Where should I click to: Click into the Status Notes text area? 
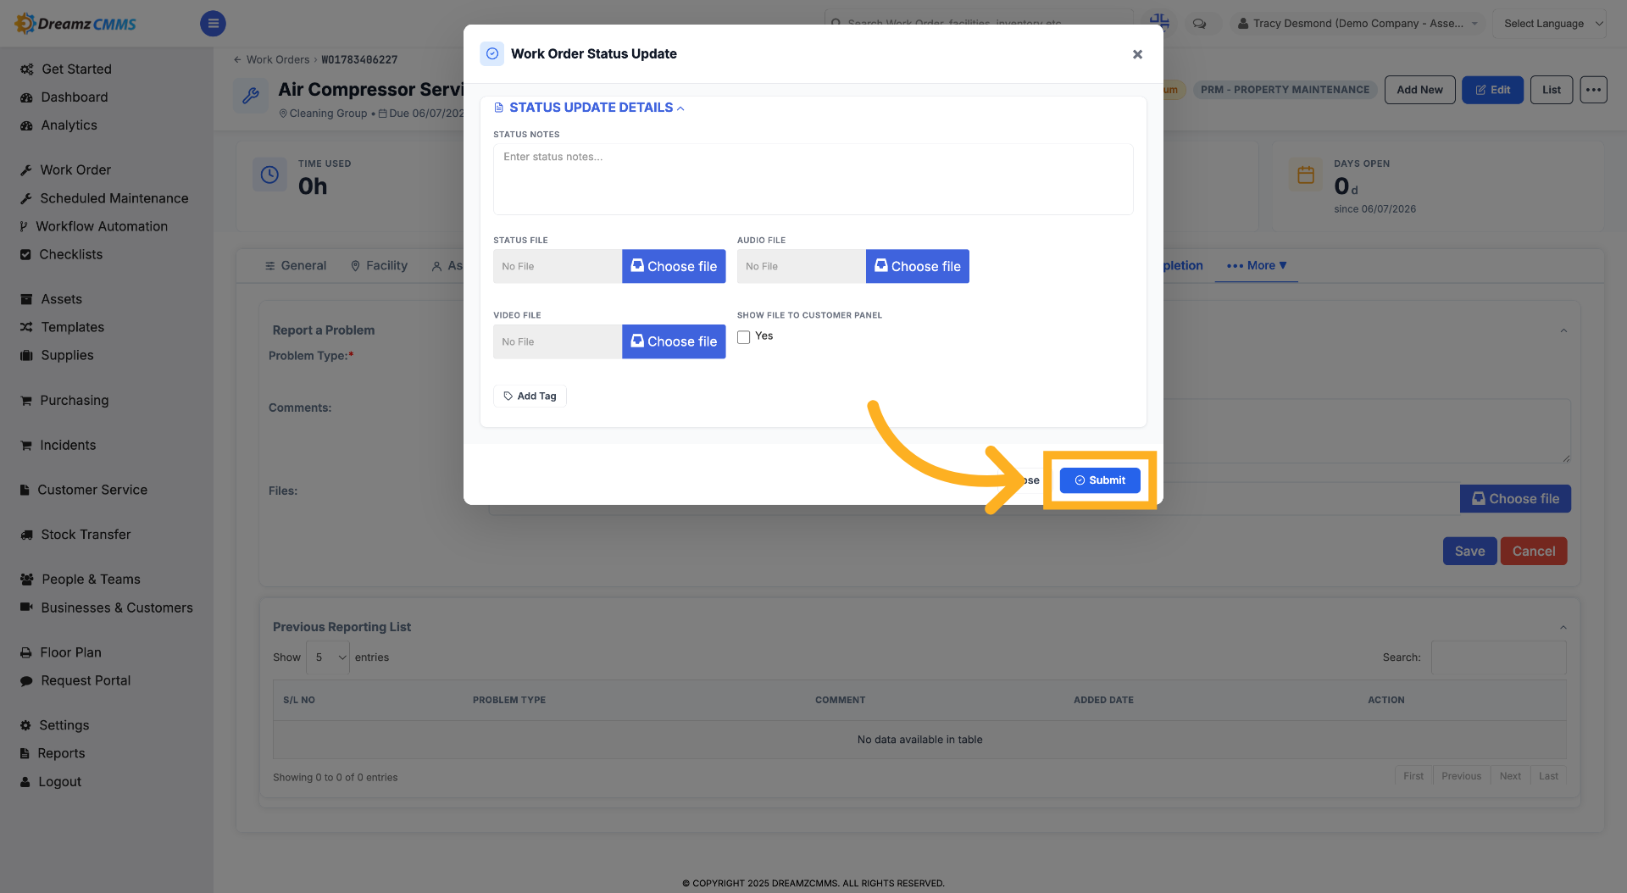tap(813, 179)
